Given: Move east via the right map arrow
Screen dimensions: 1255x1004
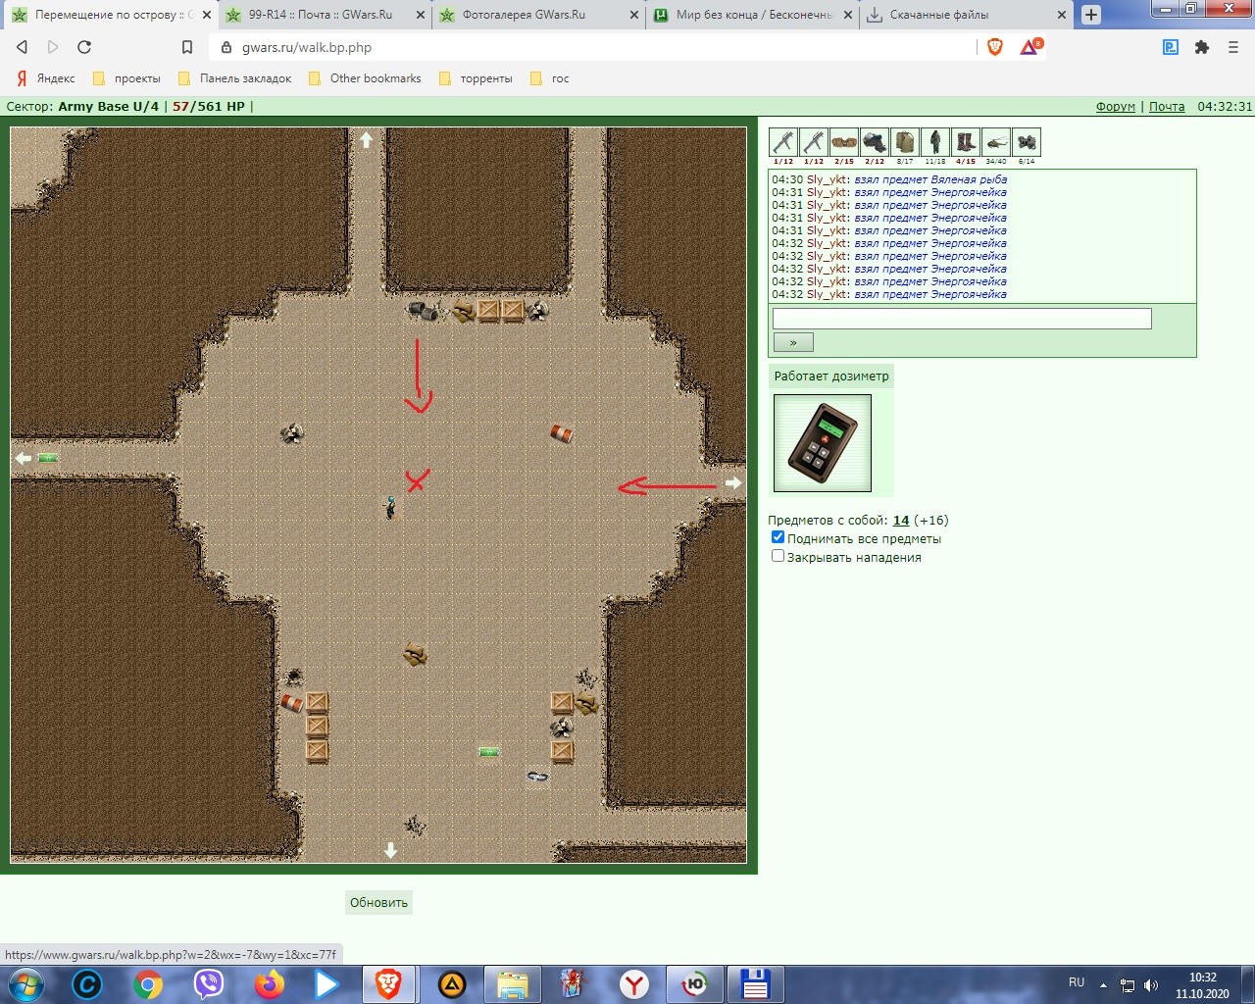Looking at the screenshot, I should click(733, 482).
